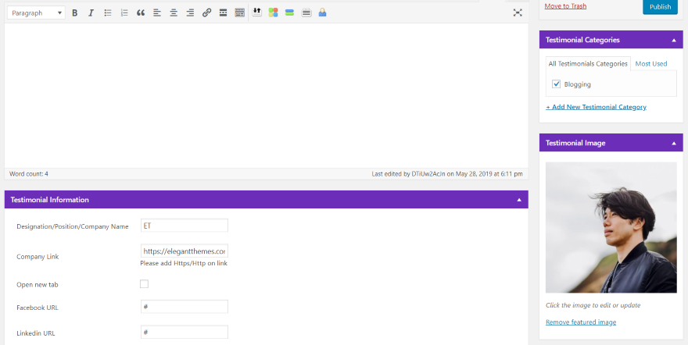This screenshot has height=345, width=688.
Task: Collapse the Testimonial Image panel
Action: [x=674, y=143]
